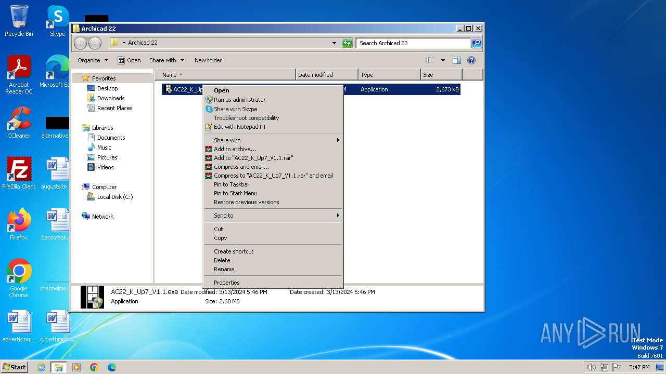Expand the Share with context submenu
This screenshot has width=666, height=374.
pos(273,140)
